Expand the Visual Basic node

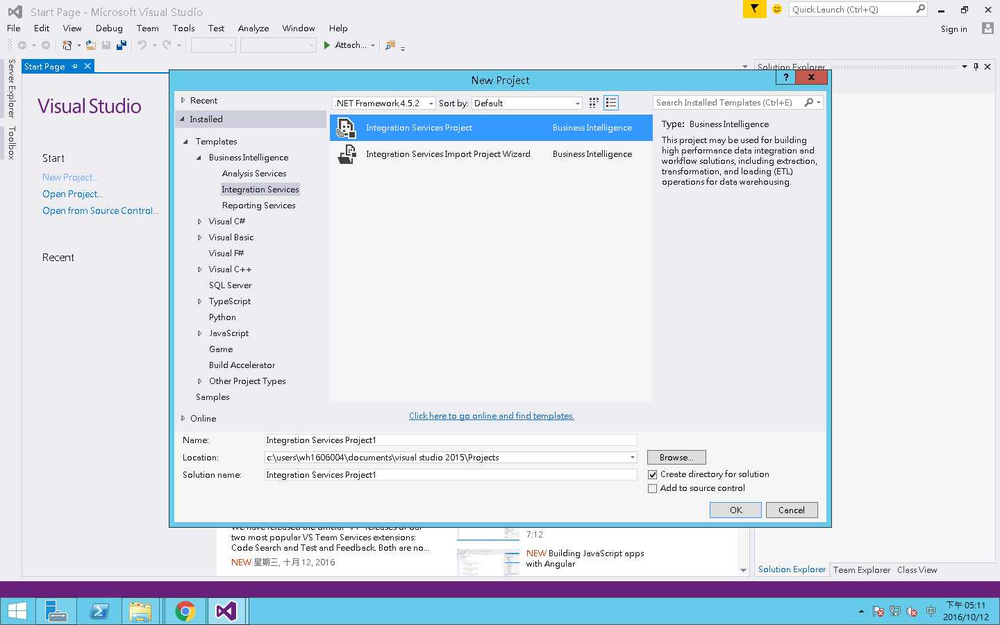point(199,237)
